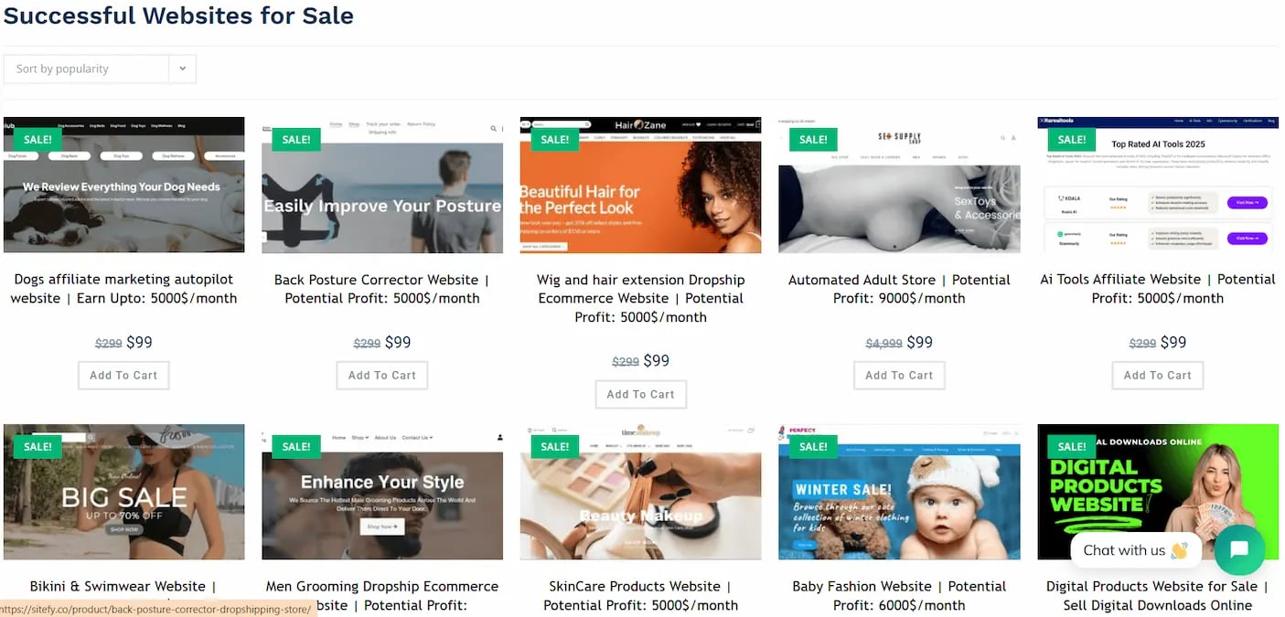Click the SALE badge on Dogs affiliate website

pos(37,139)
